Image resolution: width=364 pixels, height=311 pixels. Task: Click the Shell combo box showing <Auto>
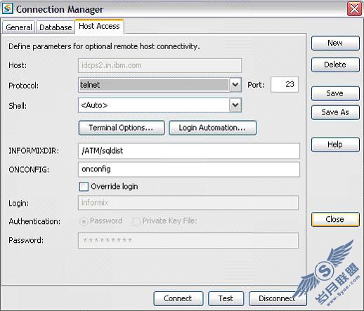point(160,105)
